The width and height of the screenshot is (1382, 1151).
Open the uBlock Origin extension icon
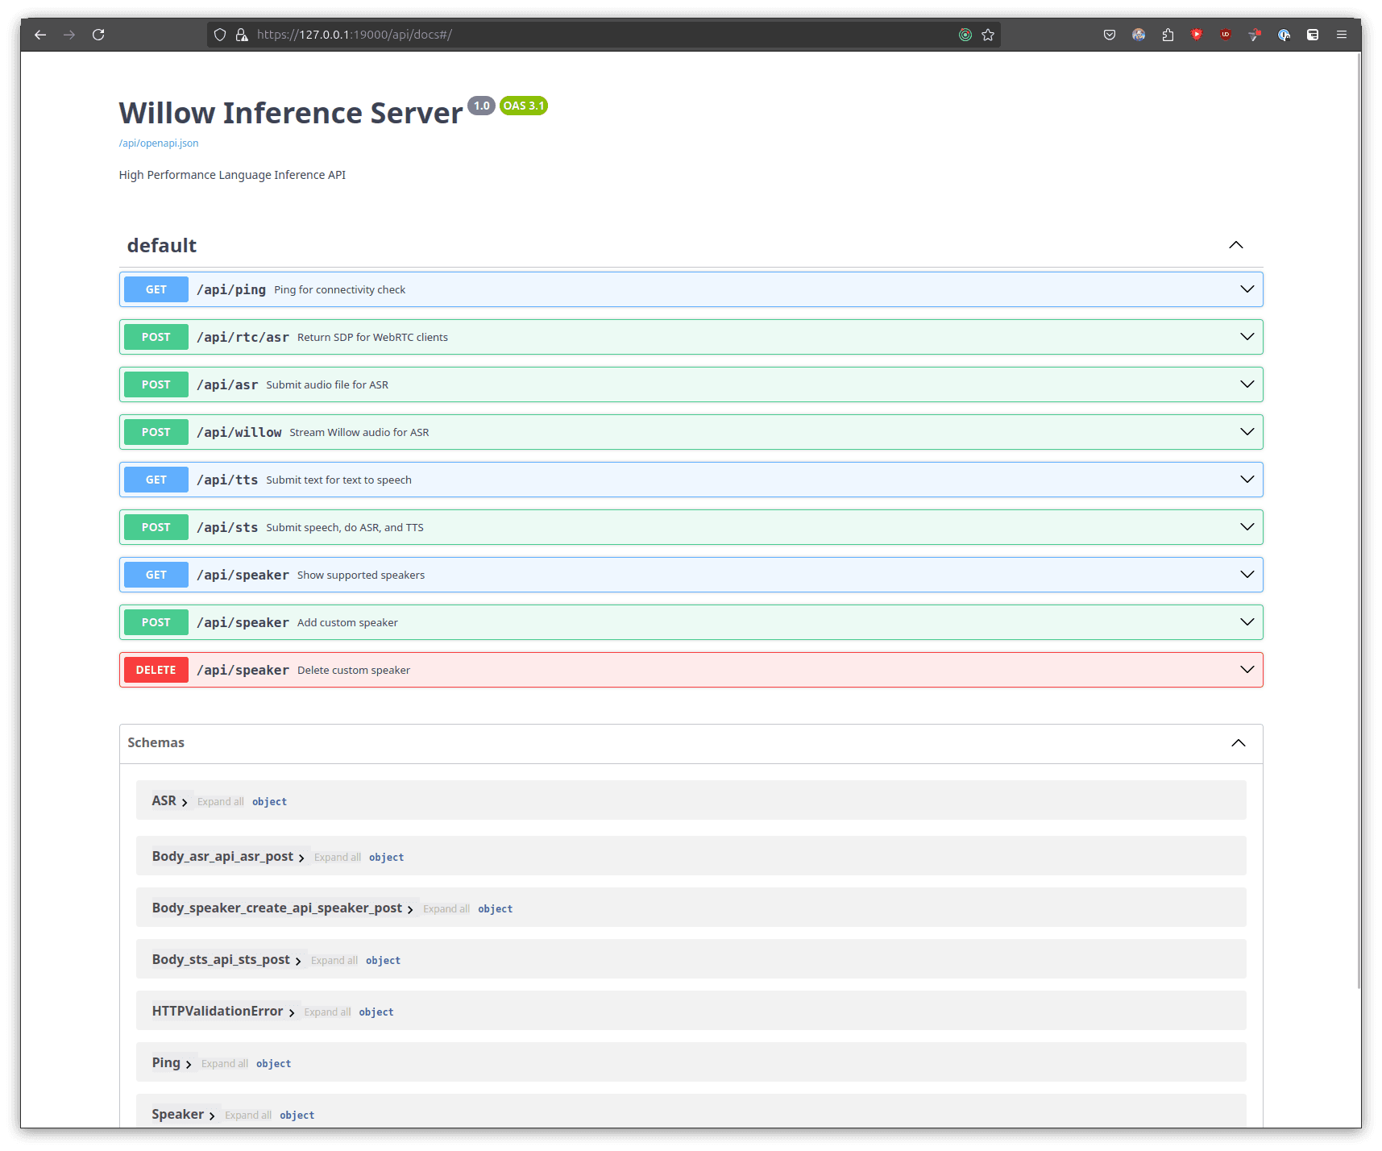click(1226, 35)
